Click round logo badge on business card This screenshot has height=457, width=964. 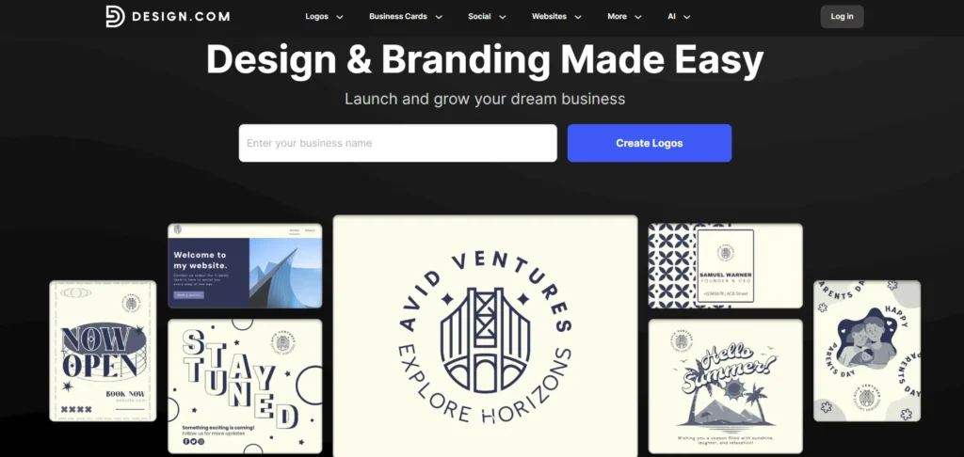725,253
